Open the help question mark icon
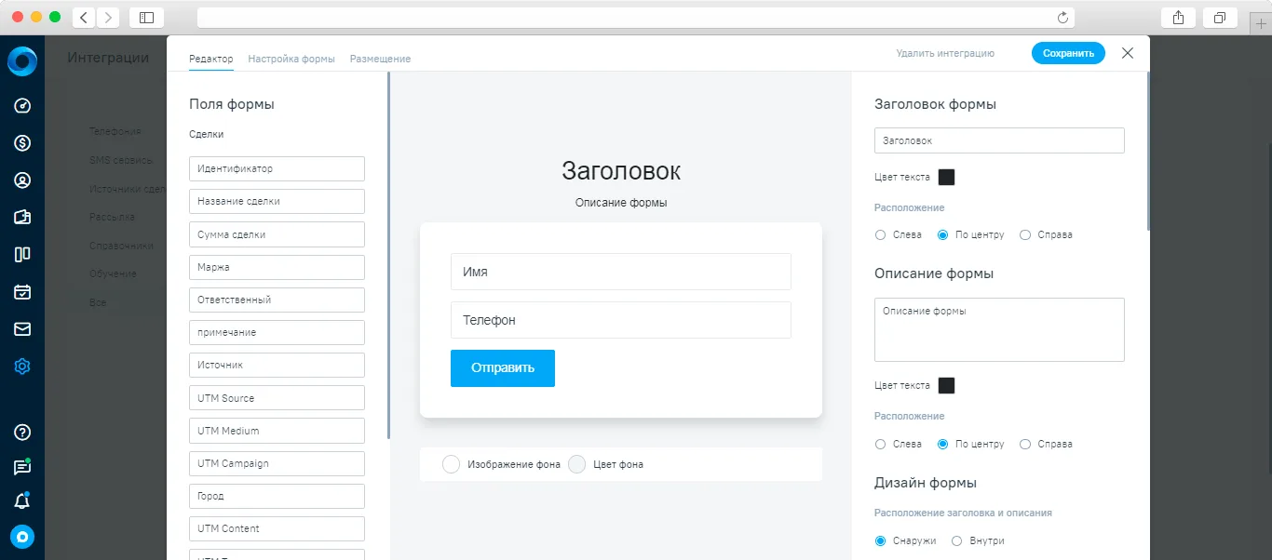The image size is (1272, 560). pos(22,433)
